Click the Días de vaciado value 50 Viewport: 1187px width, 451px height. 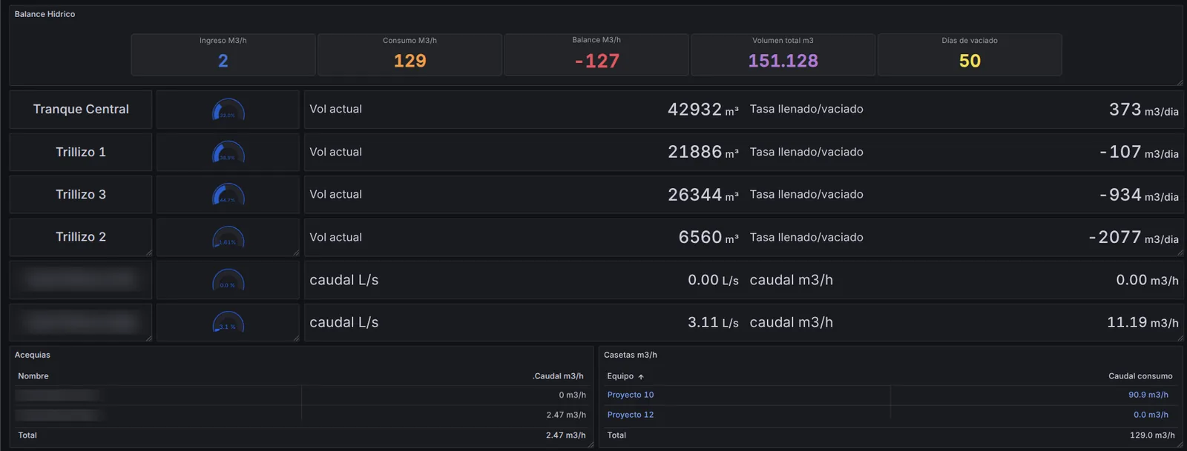[970, 61]
